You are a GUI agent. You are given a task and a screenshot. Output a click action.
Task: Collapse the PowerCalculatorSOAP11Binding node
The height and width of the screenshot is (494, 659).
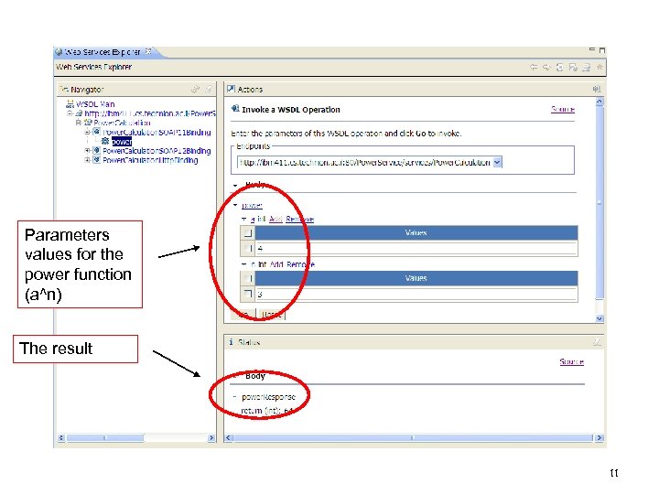point(88,132)
